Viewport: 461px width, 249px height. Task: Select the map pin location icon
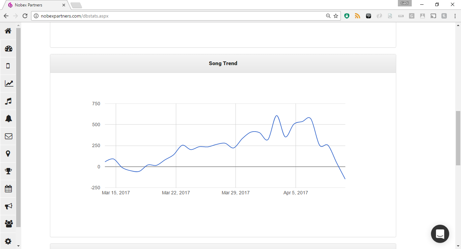coord(8,154)
